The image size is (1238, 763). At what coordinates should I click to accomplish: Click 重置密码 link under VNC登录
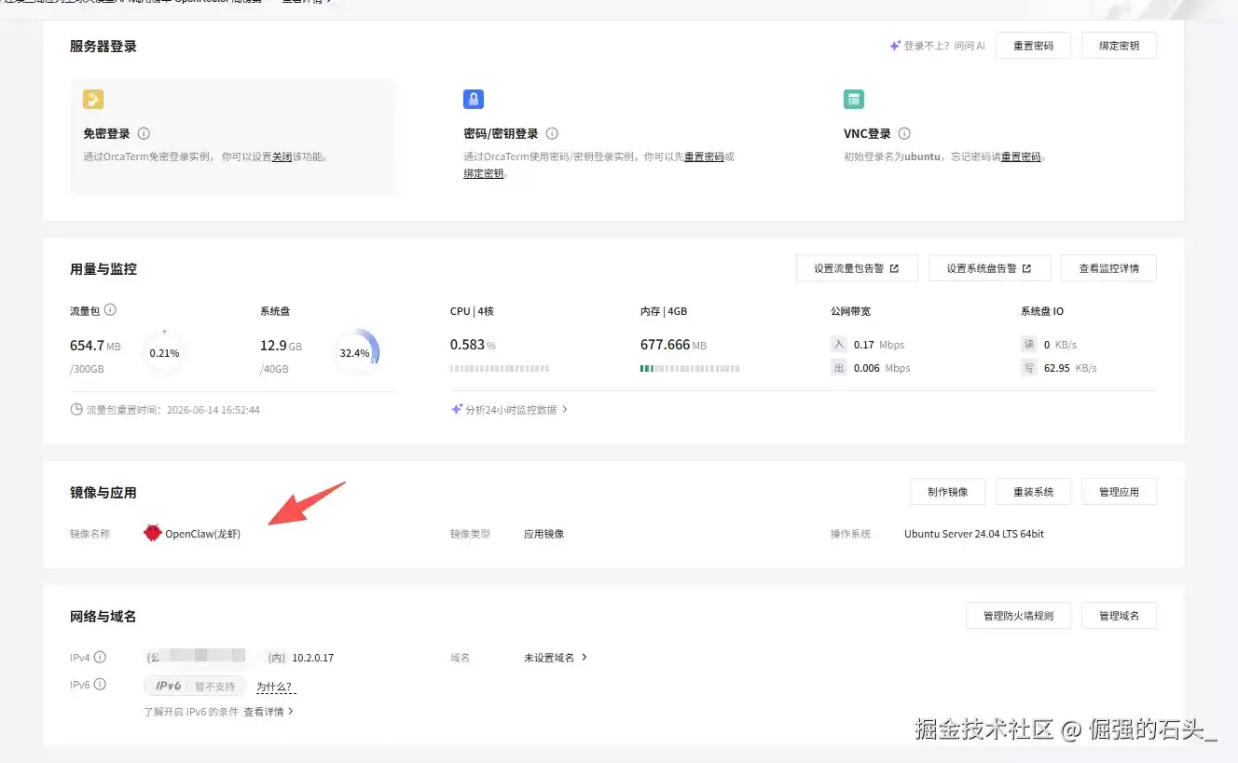[1021, 157]
